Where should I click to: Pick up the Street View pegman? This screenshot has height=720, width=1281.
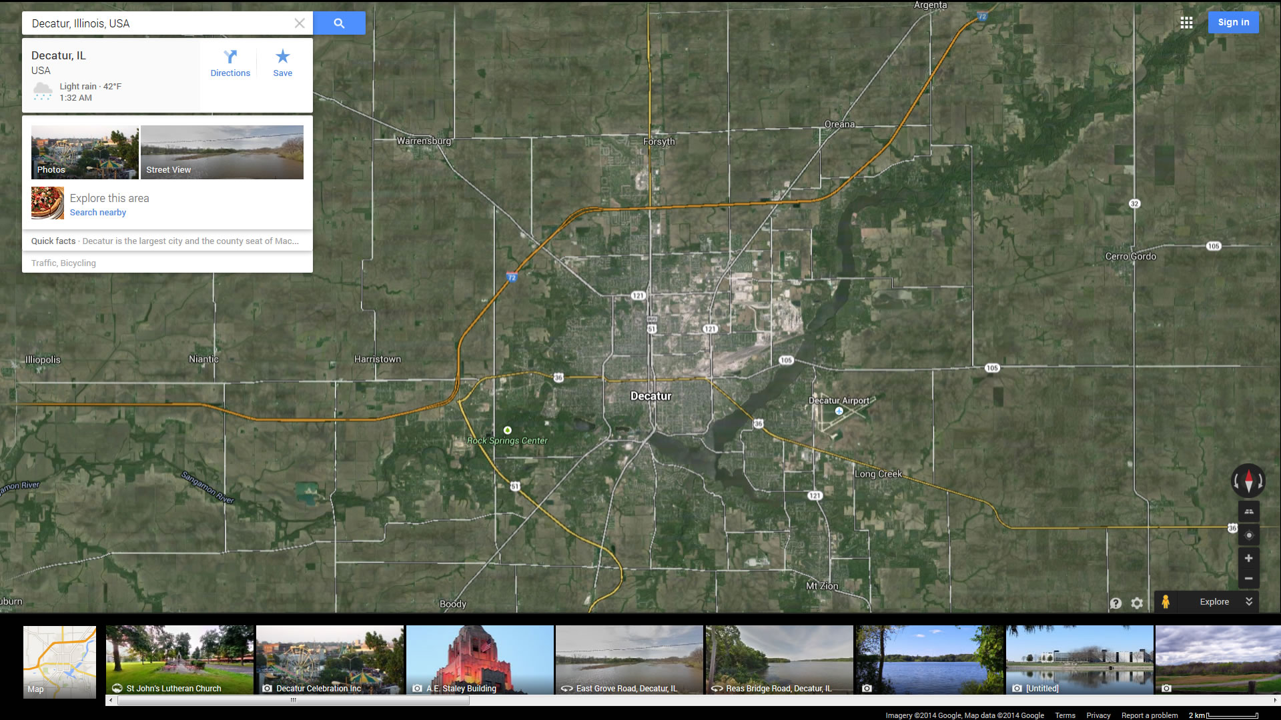pos(1166,601)
